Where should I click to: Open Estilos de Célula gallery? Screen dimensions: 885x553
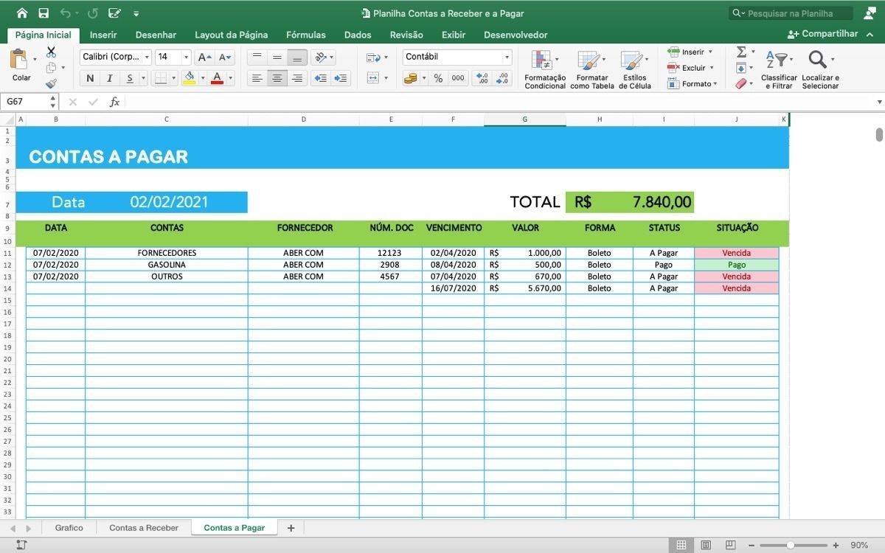pos(634,69)
